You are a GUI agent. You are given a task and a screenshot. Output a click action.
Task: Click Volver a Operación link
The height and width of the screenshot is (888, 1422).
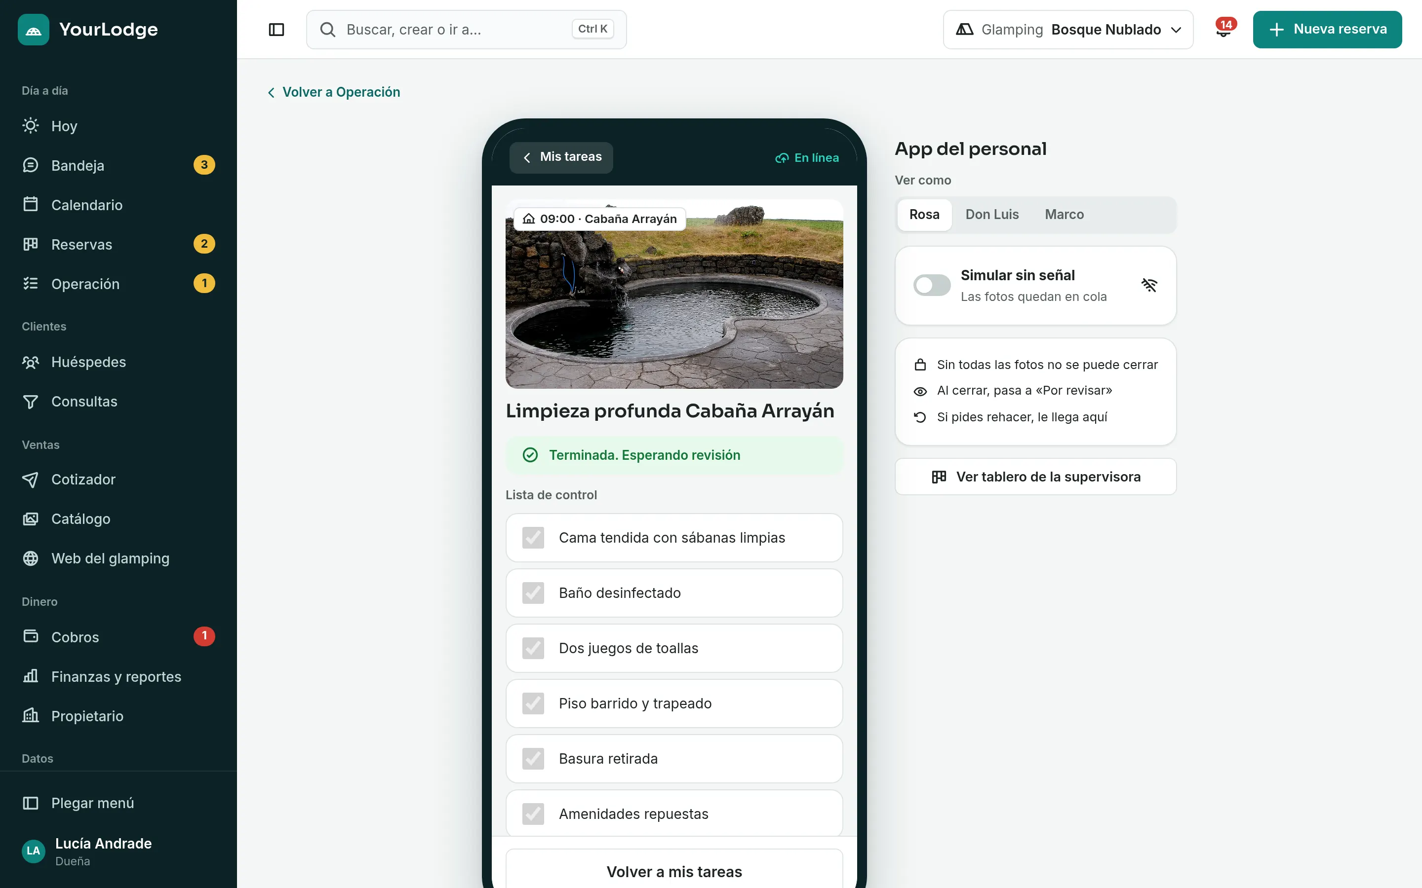point(334,92)
